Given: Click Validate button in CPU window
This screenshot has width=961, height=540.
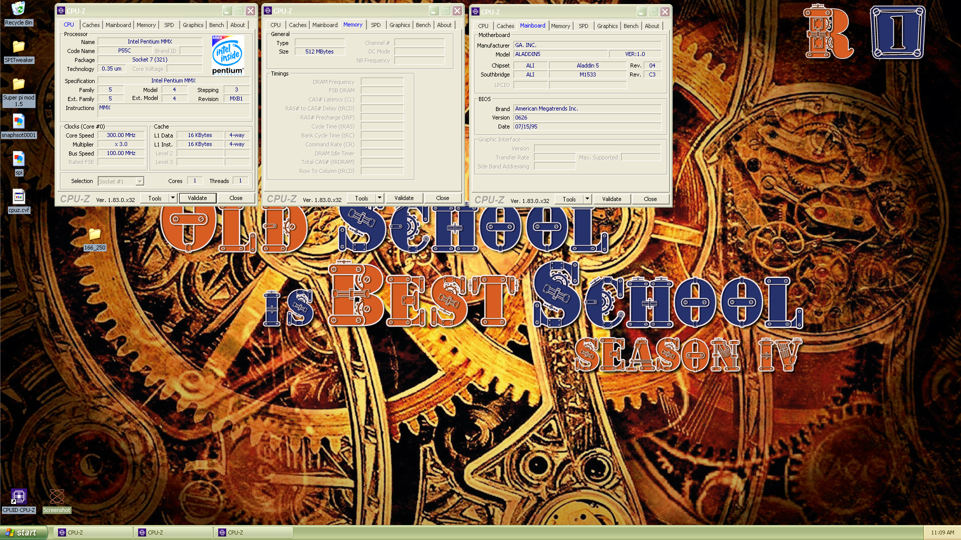Looking at the screenshot, I should (x=197, y=198).
